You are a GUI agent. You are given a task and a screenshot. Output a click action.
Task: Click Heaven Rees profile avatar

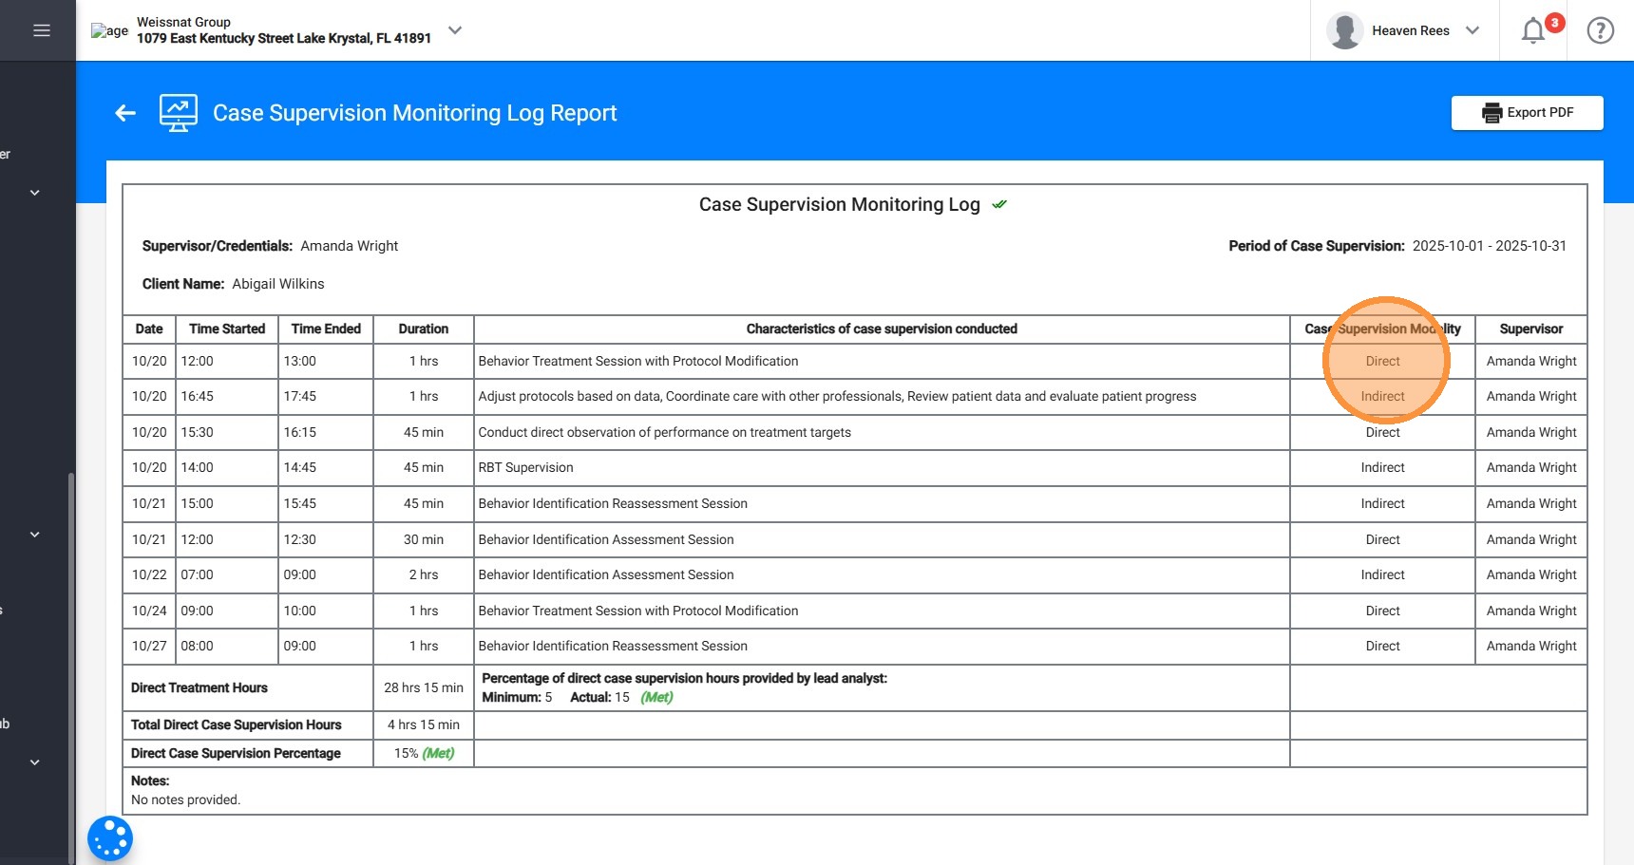(1344, 30)
